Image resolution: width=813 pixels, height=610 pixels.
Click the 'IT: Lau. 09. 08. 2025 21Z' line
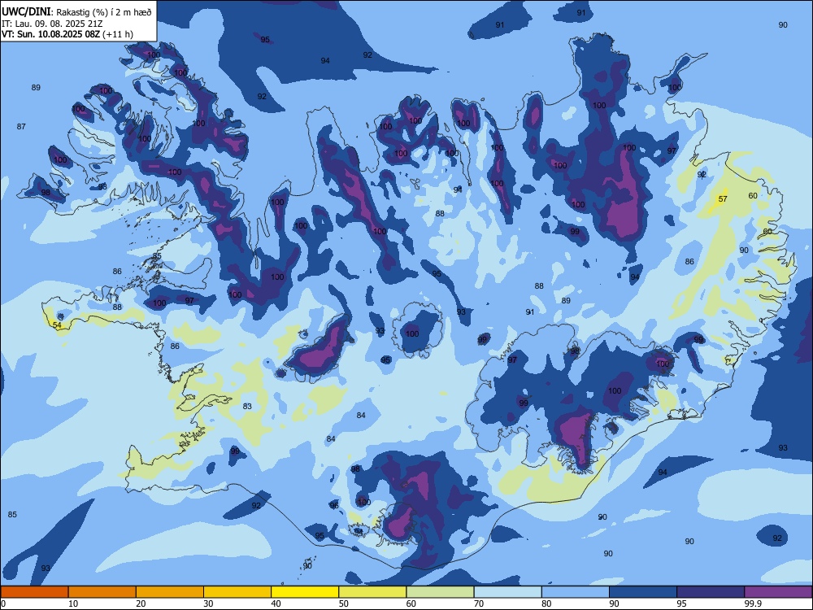point(52,24)
